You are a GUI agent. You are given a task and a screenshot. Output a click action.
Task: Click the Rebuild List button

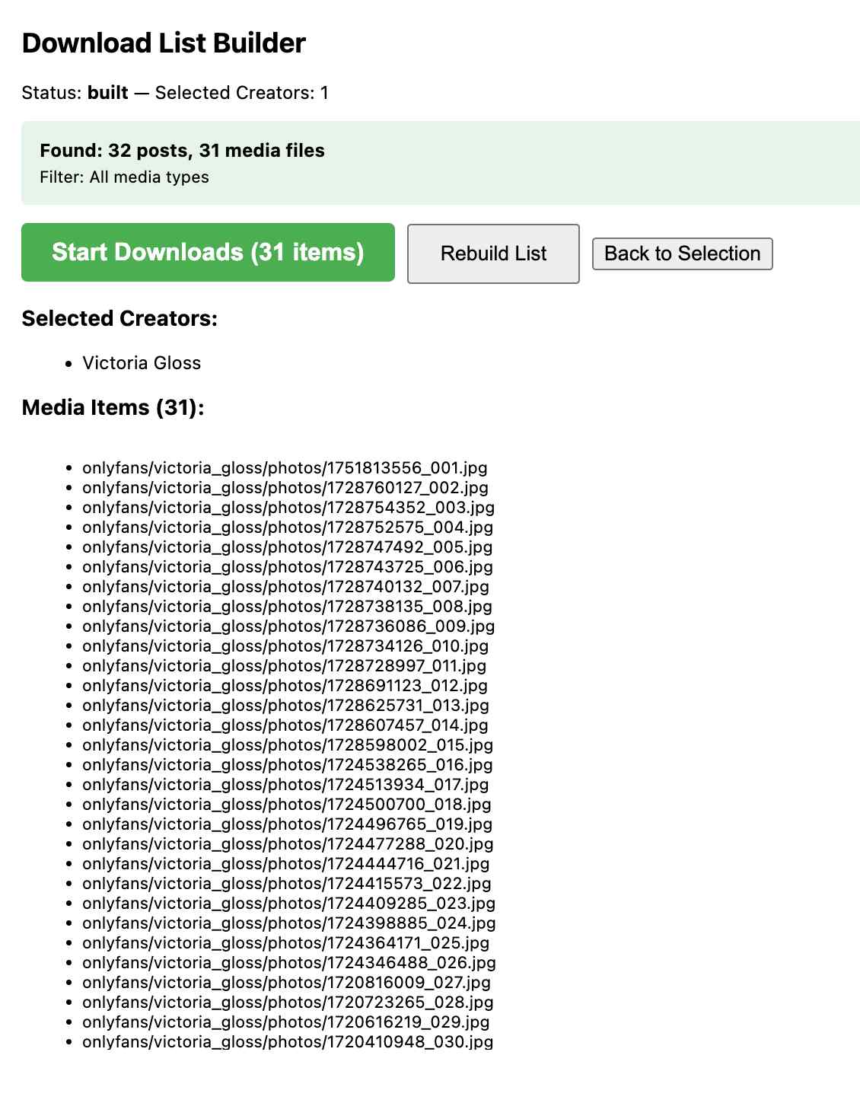(493, 253)
